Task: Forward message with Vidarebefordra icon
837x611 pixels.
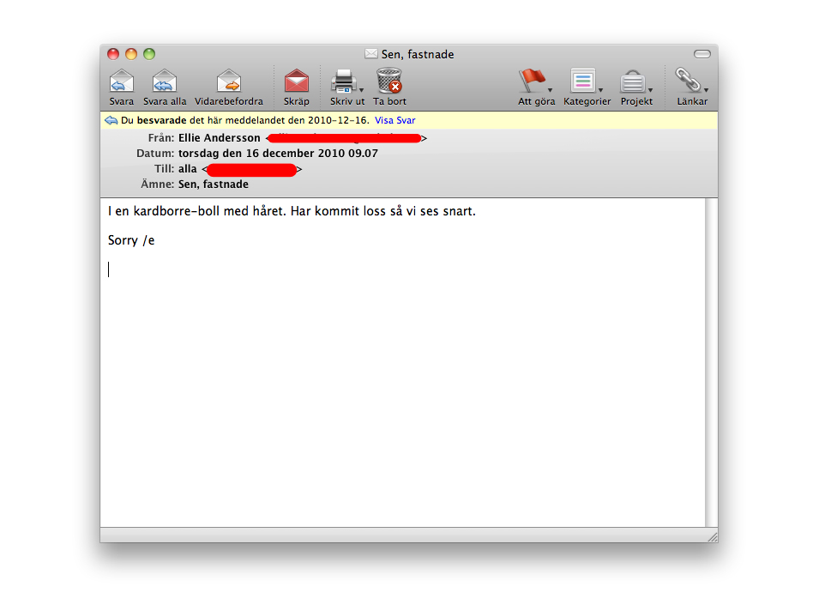Action: click(x=229, y=82)
